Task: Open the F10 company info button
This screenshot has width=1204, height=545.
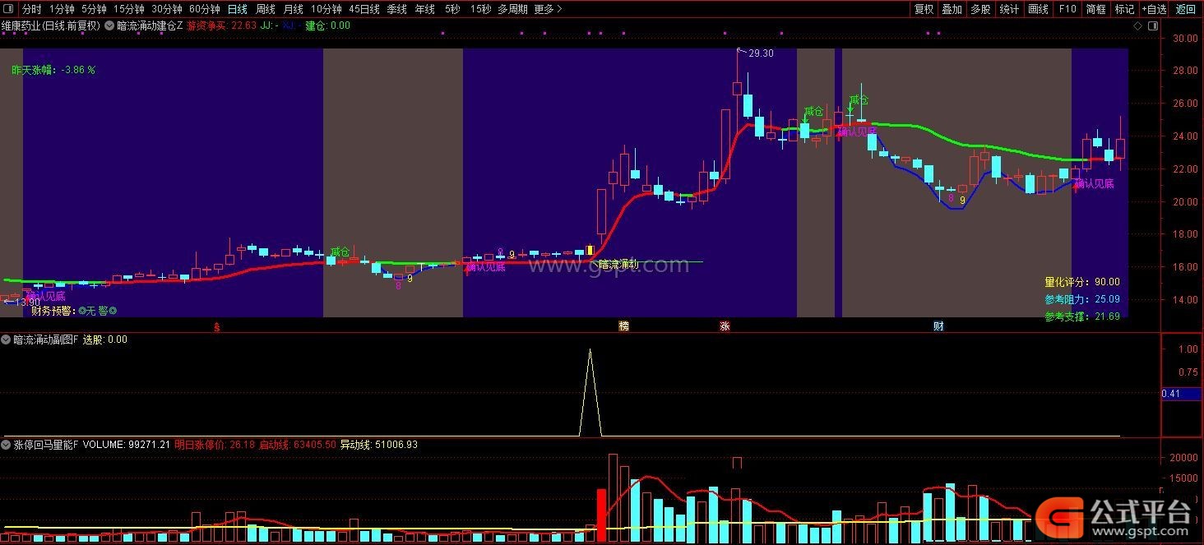Action: [1067, 9]
